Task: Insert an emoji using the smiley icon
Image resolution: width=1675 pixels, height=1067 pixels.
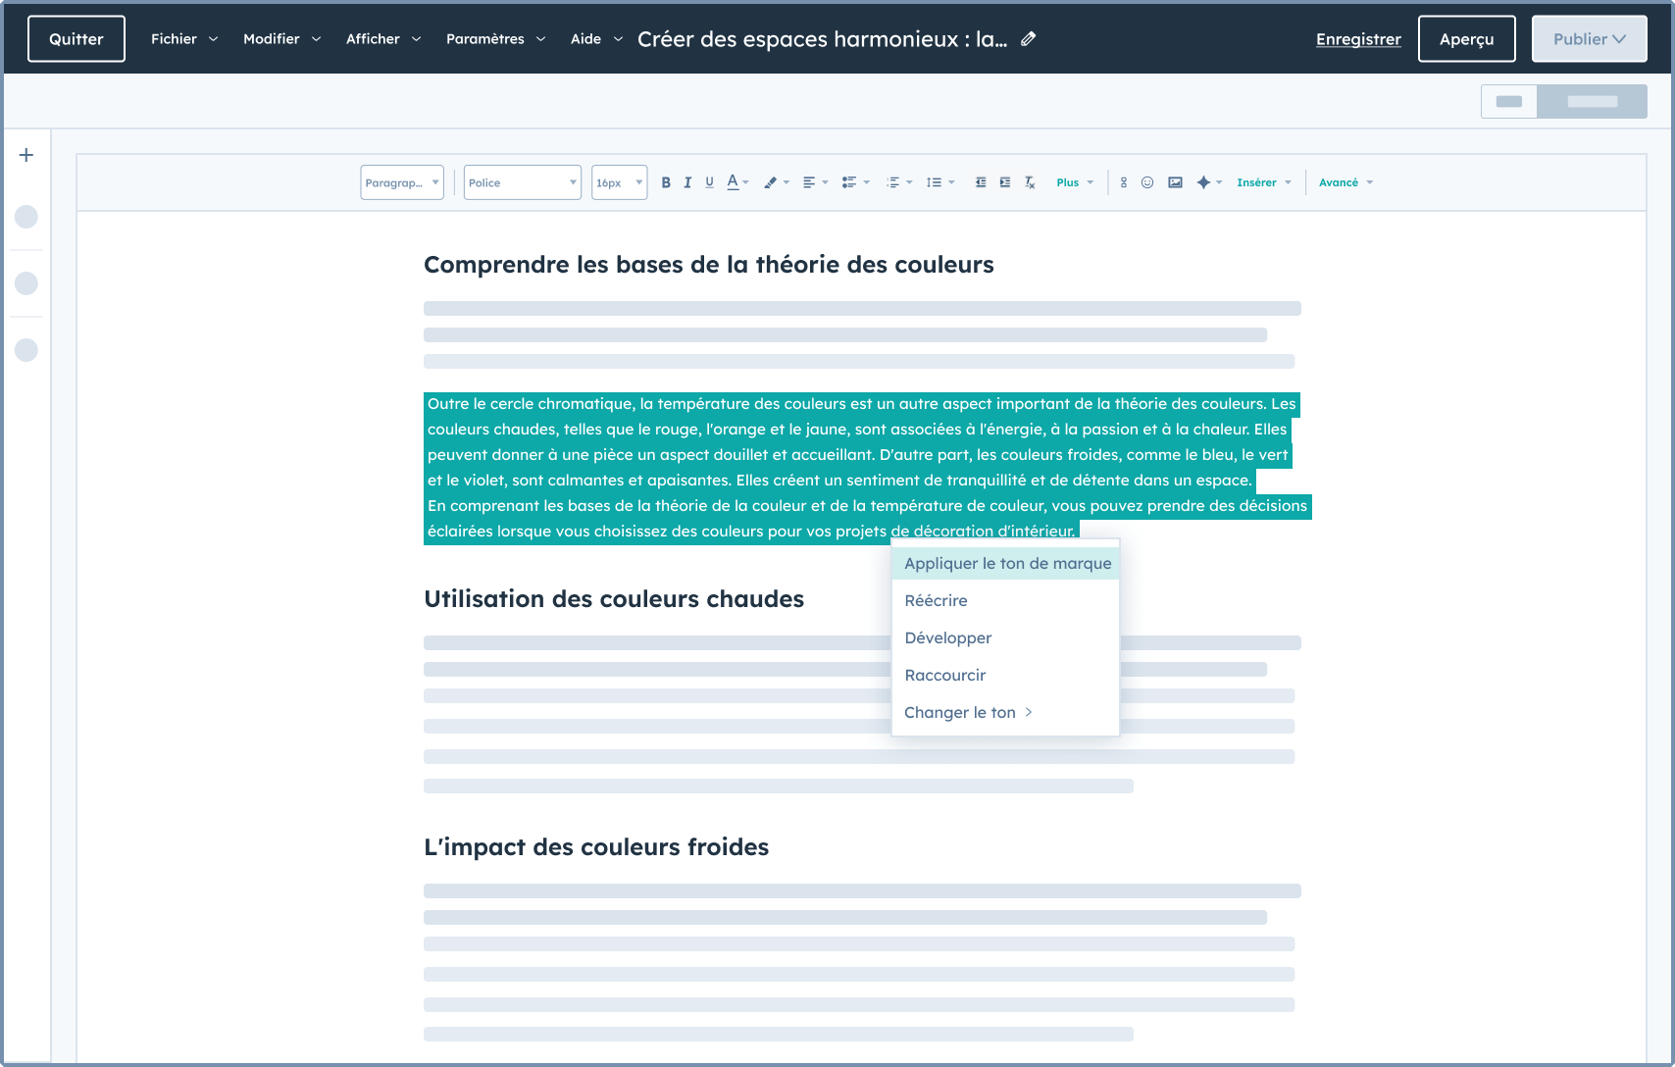Action: point(1147,182)
